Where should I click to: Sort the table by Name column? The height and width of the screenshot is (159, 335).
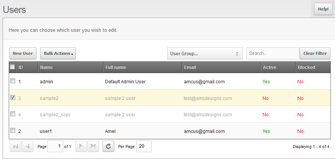[x=47, y=67]
